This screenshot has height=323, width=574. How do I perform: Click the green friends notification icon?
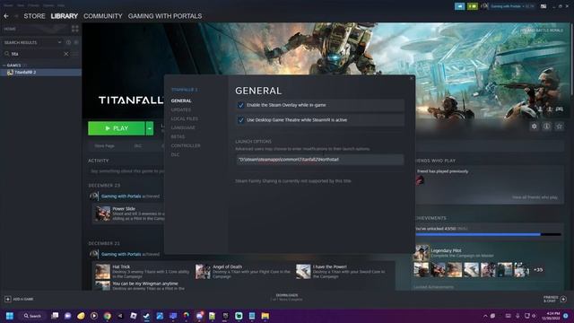[x=473, y=6]
